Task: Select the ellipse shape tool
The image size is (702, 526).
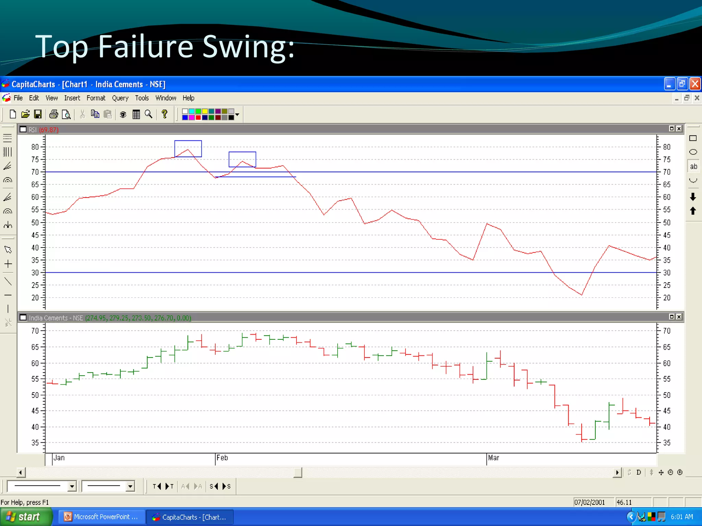Action: click(x=693, y=152)
